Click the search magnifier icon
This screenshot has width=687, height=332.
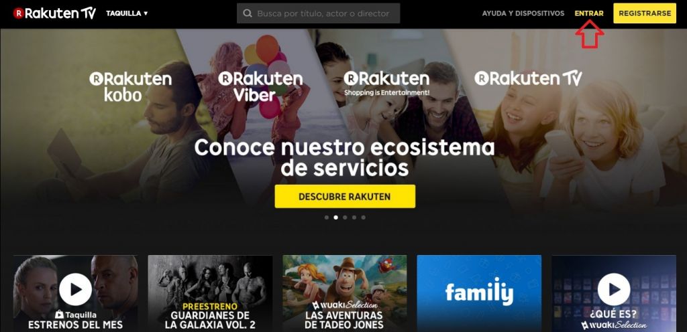click(248, 13)
